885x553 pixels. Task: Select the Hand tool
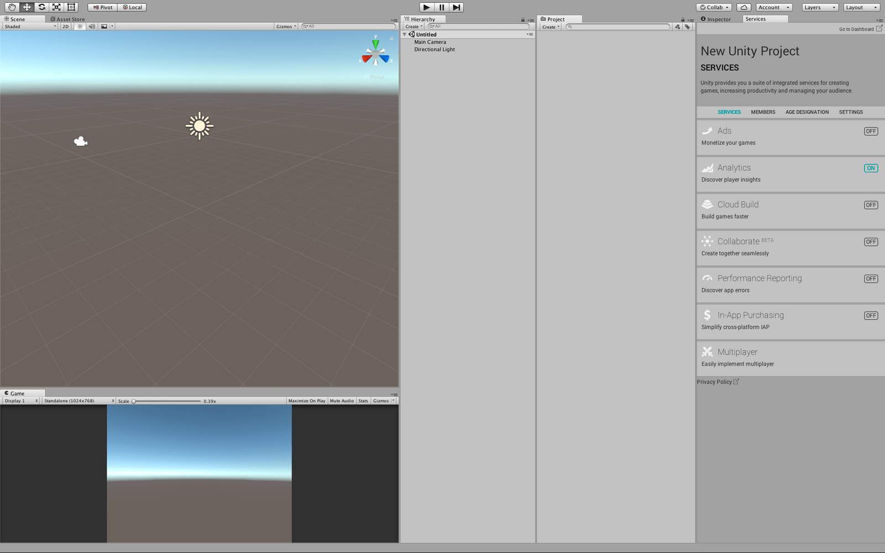[11, 7]
